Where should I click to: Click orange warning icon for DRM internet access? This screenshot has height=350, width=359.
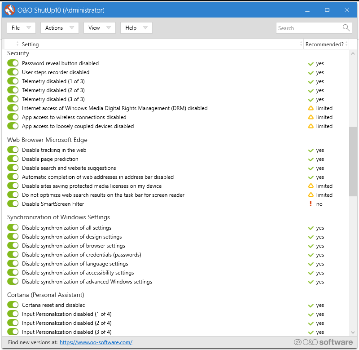(311, 108)
